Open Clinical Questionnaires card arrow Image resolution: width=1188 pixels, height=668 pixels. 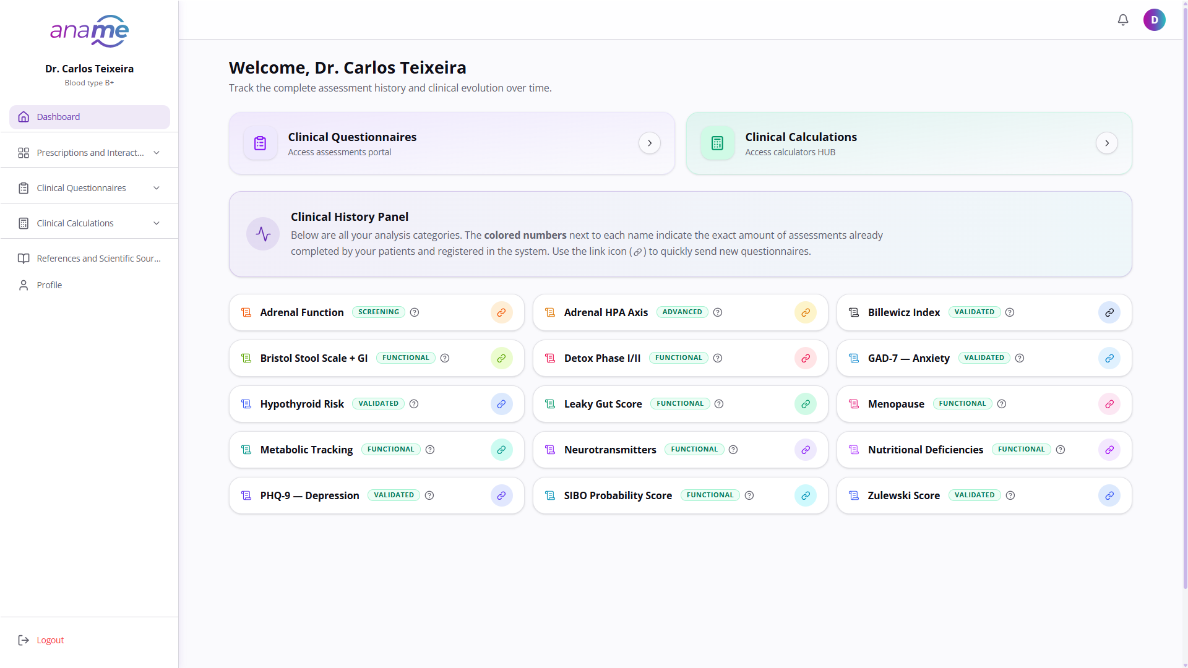[x=650, y=143]
